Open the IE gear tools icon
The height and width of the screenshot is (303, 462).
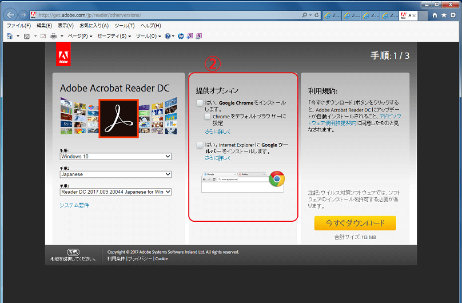pyautogui.click(x=453, y=15)
